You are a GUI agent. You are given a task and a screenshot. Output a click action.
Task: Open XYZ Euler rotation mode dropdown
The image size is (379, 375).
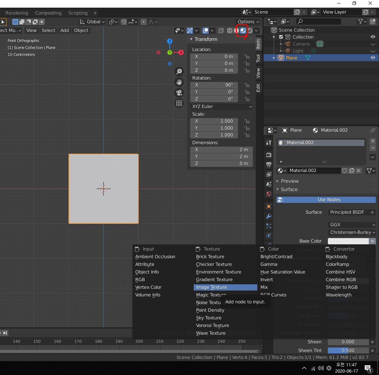coord(221,107)
